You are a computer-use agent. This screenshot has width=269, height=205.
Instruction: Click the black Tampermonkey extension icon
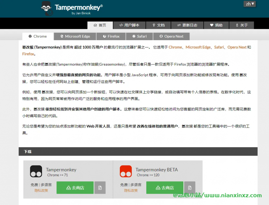(36, 171)
